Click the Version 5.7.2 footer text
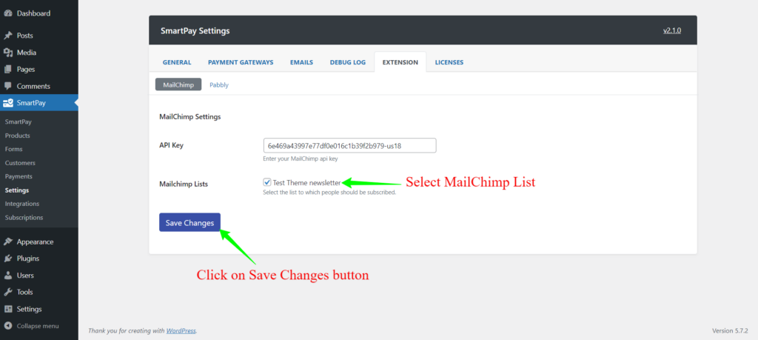The image size is (758, 340). [x=730, y=331]
